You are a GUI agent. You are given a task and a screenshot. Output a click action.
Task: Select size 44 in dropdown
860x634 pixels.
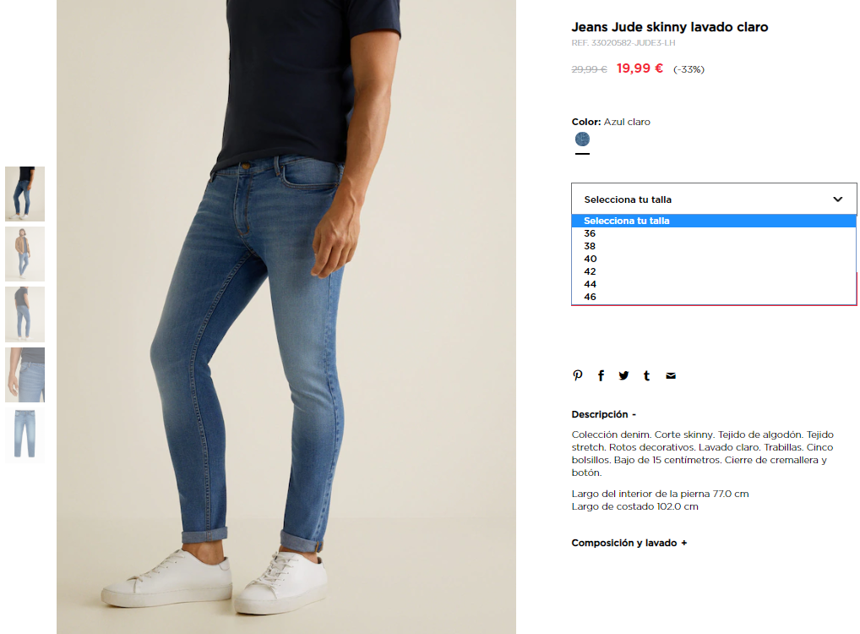pyautogui.click(x=714, y=284)
